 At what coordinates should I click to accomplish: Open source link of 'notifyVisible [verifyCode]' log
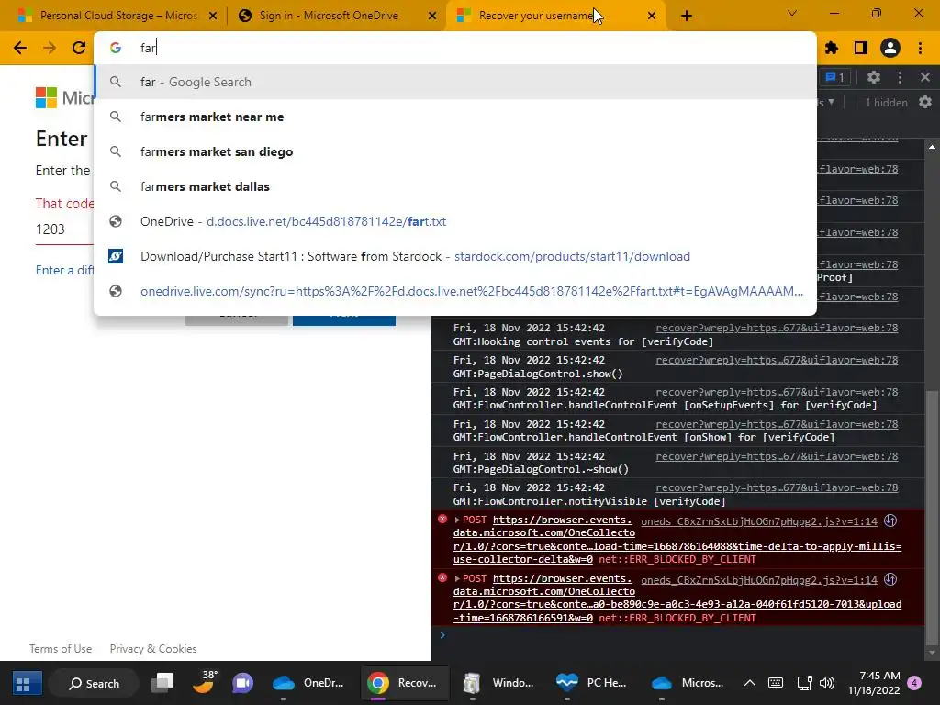point(777,488)
